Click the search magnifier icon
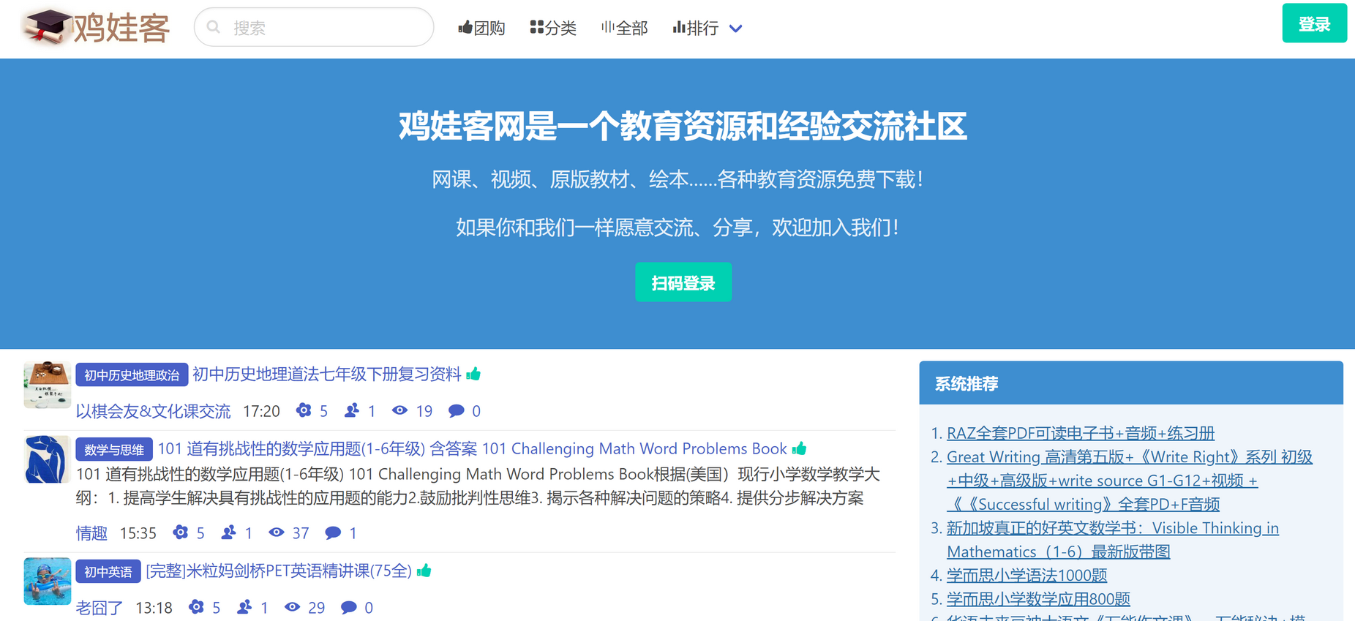Viewport: 1355px width, 621px height. (x=214, y=28)
